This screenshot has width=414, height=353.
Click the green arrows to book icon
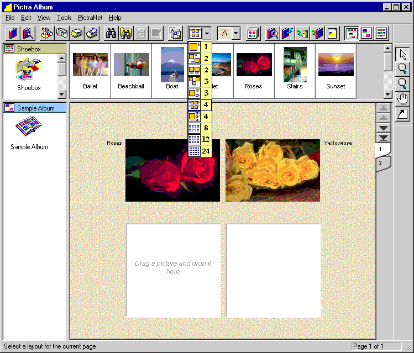tap(317, 33)
